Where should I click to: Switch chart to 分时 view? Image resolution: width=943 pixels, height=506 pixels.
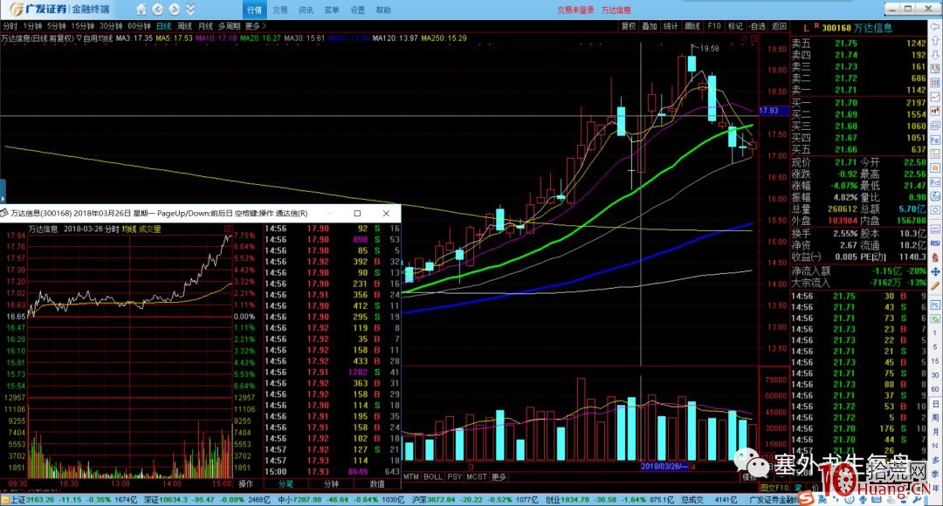[x=10, y=26]
